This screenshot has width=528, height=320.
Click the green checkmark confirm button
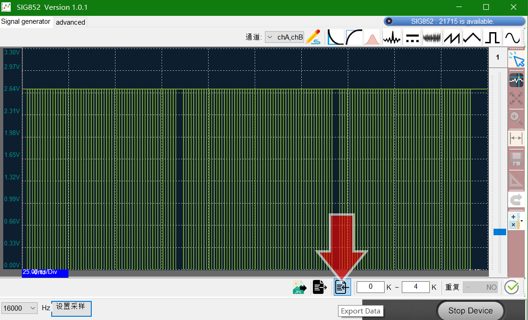point(512,287)
